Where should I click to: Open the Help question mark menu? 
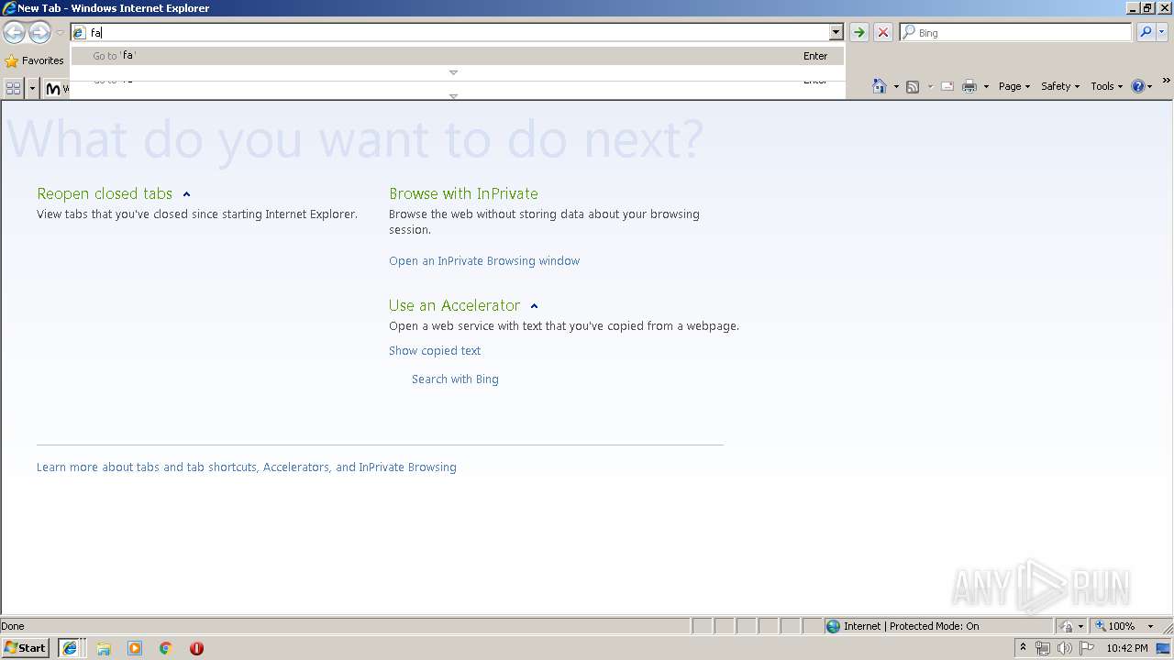[1142, 86]
